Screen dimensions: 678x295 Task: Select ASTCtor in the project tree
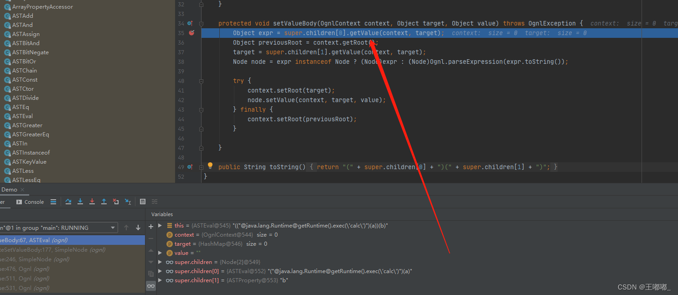click(23, 89)
